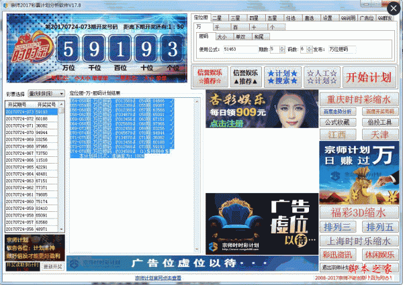Viewport: 403px width, 285px height.
Task: Open the 彩票选择 lottery dropdown
Action: [x=46, y=94]
